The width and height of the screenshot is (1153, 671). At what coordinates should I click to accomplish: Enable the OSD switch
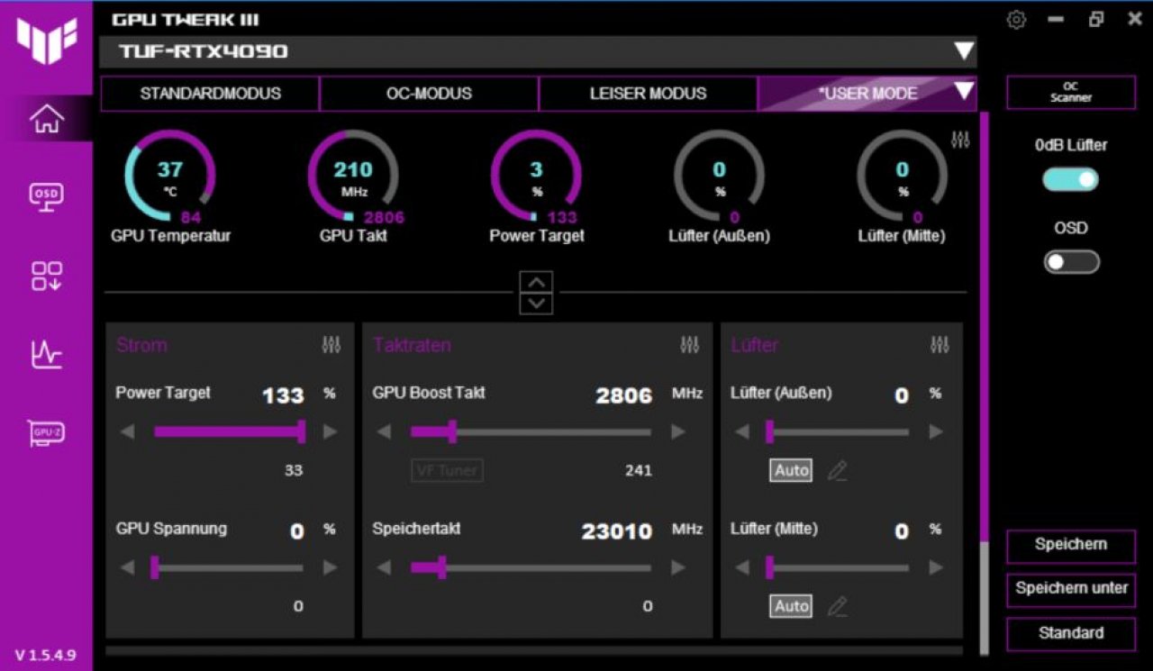[x=1071, y=262]
